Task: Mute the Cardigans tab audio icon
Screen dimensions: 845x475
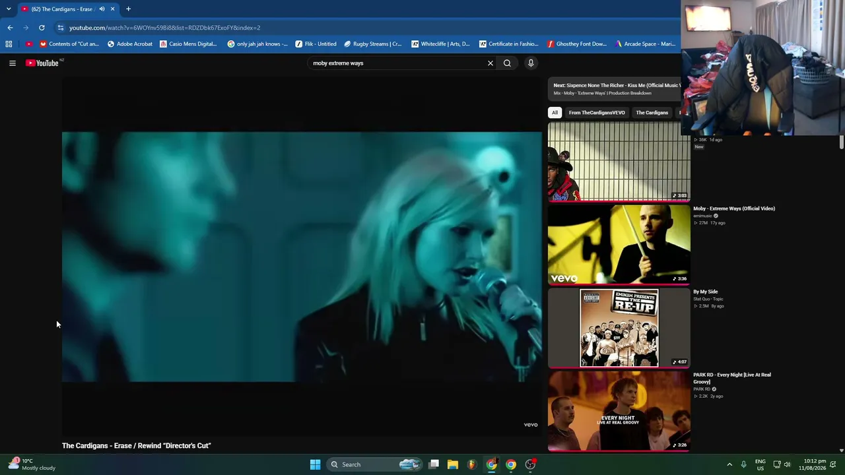Action: click(102, 9)
